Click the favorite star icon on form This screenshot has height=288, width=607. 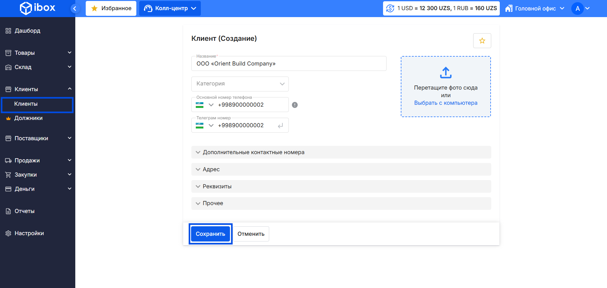(482, 41)
